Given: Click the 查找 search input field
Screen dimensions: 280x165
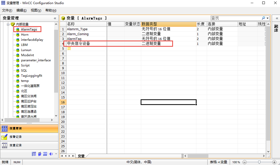Looking at the screenshot, I should point(235,18).
